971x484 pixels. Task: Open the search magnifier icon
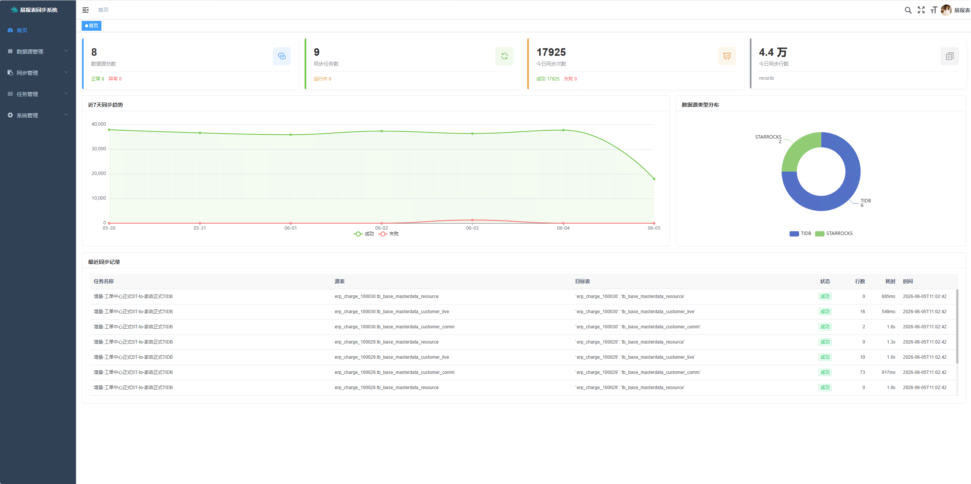click(908, 10)
